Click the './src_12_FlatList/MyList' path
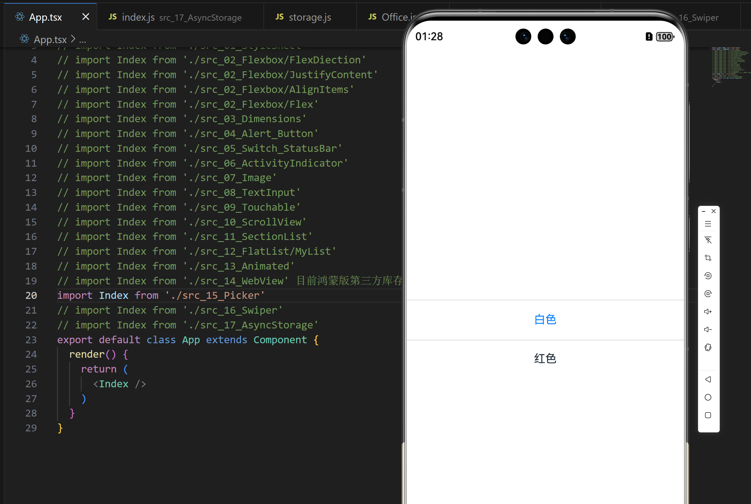The height and width of the screenshot is (504, 751). 259,252
